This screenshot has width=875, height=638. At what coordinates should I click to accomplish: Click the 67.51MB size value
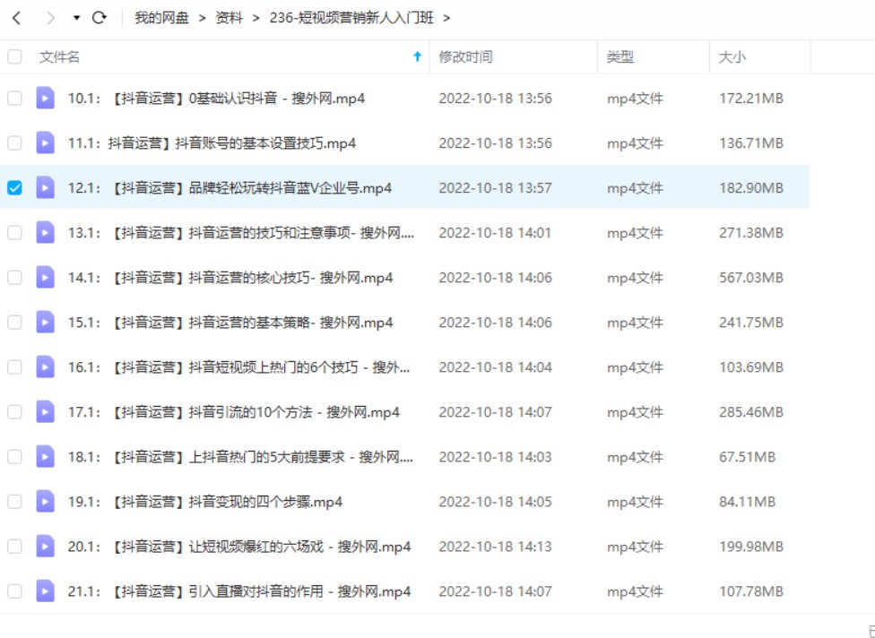click(x=747, y=457)
